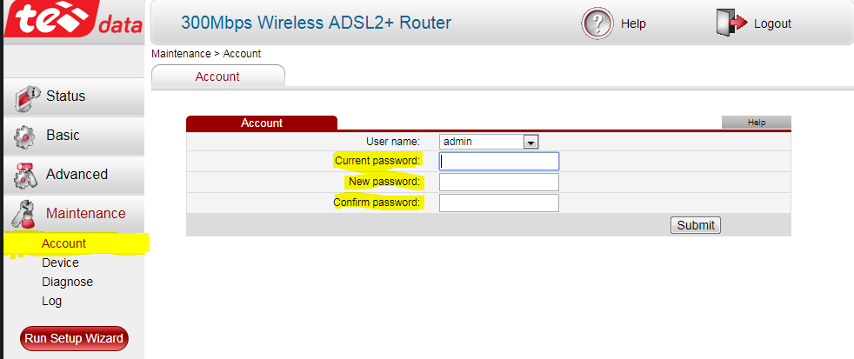
Task: Click the Basic gear icon
Action: 26,136
